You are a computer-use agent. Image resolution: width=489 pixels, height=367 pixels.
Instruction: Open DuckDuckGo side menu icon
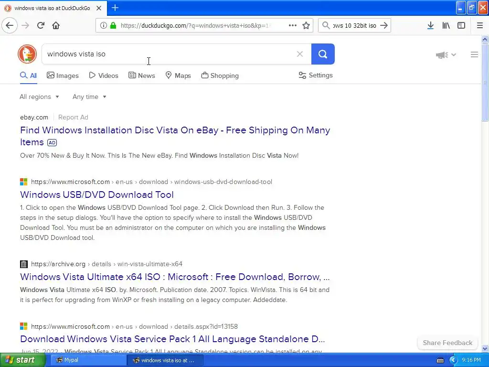(x=474, y=54)
